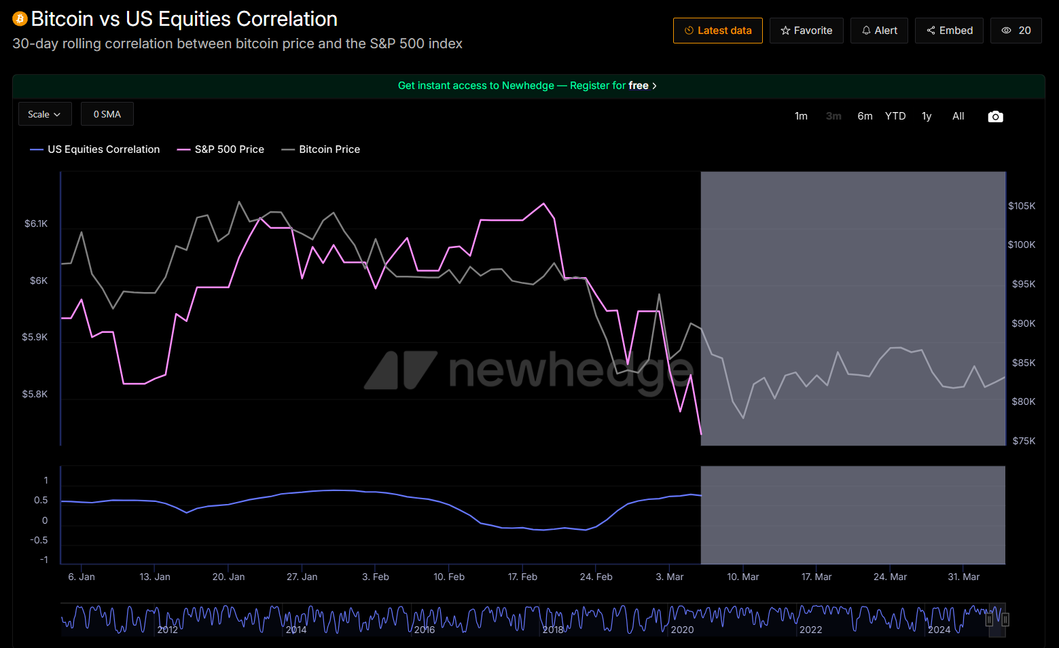The width and height of the screenshot is (1059, 648).
Task: Click the eye views counter icon
Action: (x=1007, y=31)
